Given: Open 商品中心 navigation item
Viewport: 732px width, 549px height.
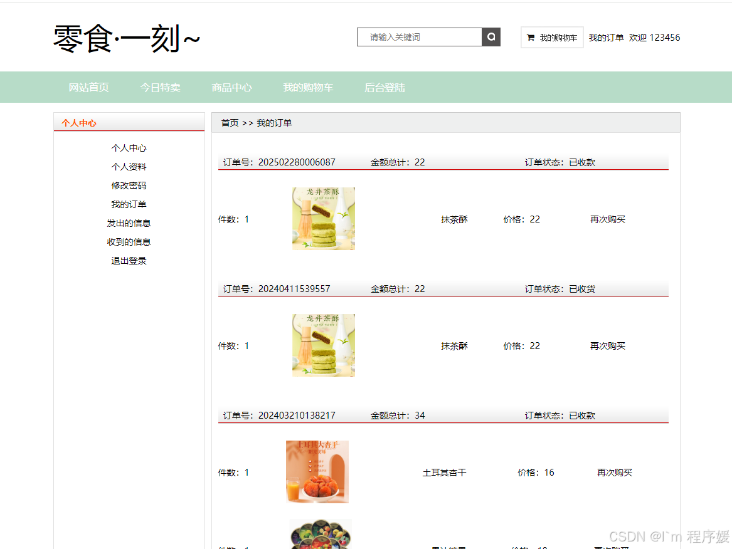Looking at the screenshot, I should pos(231,87).
